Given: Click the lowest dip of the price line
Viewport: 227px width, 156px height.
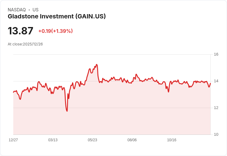Looking at the screenshot, I should 67,111.
